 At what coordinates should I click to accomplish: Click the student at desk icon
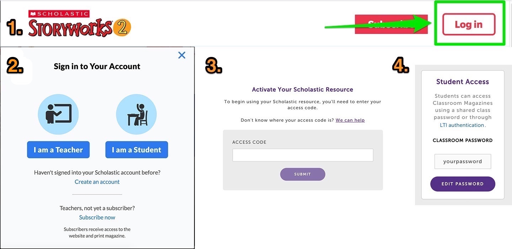click(137, 114)
